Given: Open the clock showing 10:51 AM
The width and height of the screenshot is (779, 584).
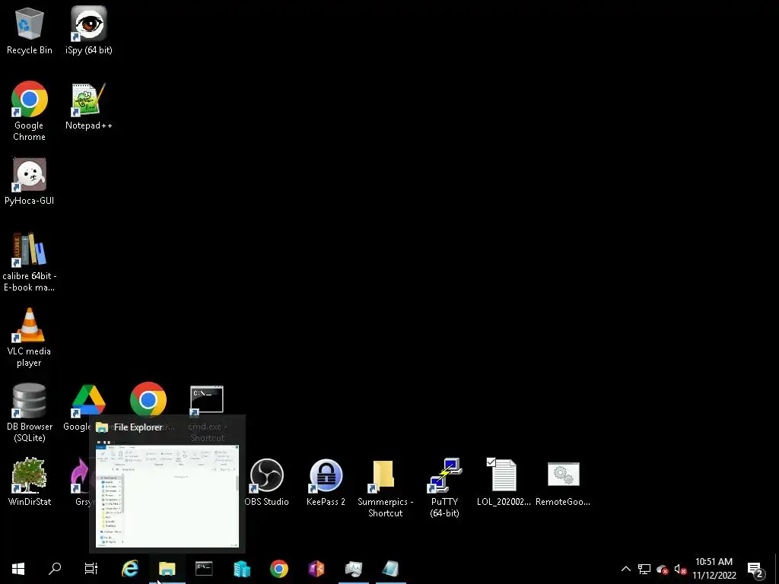Looking at the screenshot, I should 714,569.
